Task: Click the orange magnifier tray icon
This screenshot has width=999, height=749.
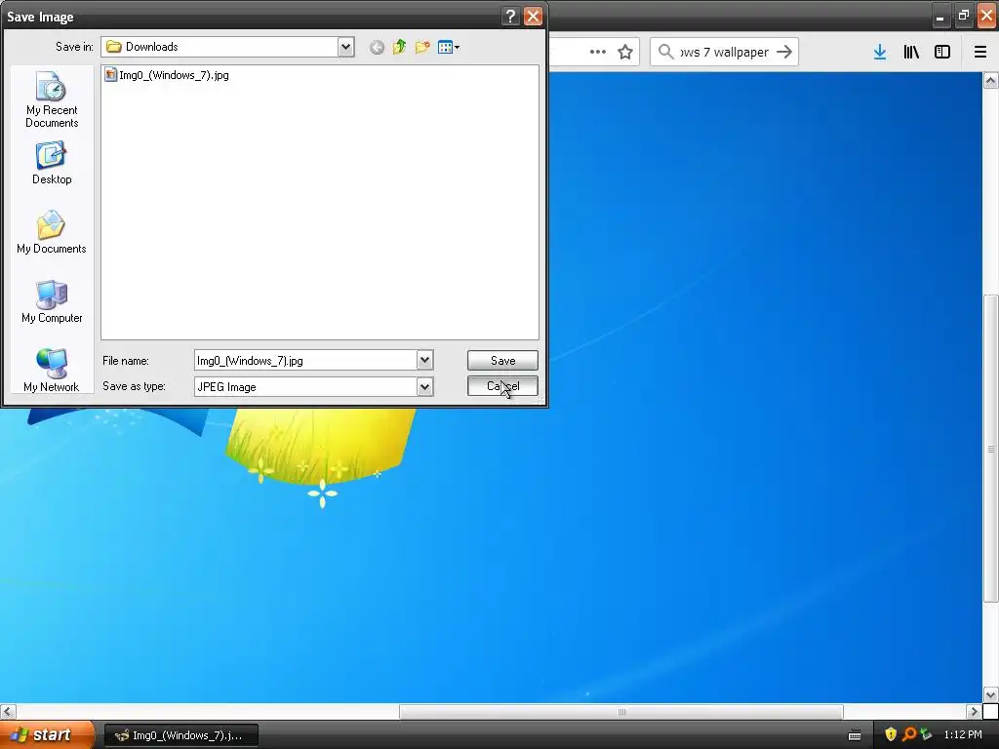Action: [909, 735]
